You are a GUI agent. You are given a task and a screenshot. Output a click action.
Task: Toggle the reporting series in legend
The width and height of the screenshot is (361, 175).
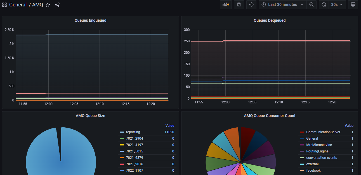133,132
